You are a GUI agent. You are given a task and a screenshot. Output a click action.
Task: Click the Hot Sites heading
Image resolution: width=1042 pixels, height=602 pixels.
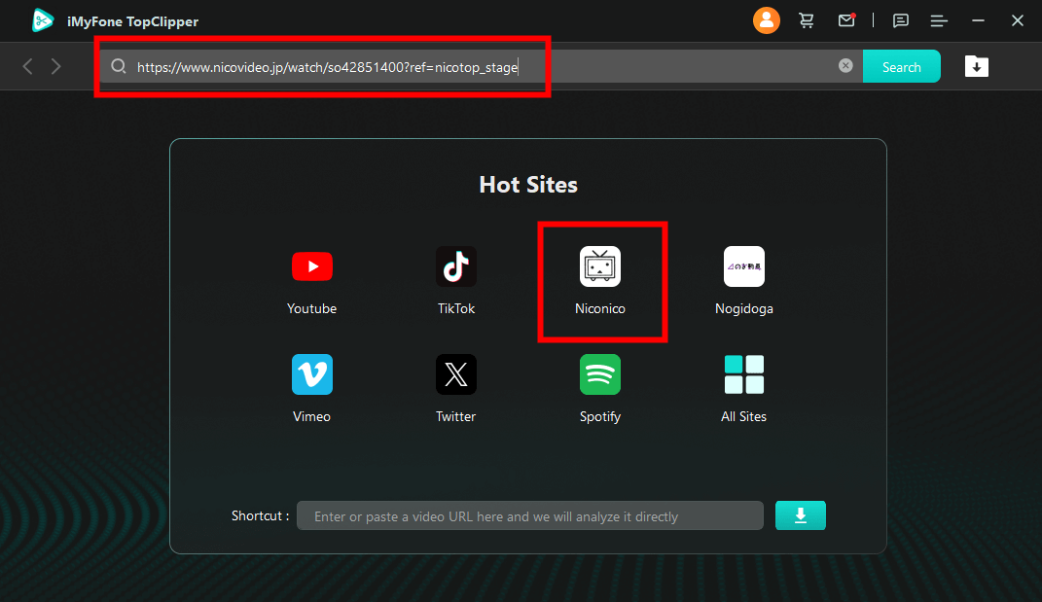[x=528, y=185]
